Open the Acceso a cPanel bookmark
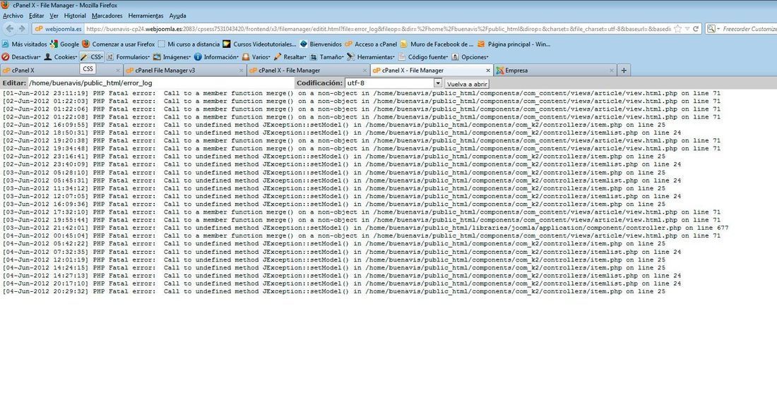Screen dimensions: 777x411 (x=371, y=44)
